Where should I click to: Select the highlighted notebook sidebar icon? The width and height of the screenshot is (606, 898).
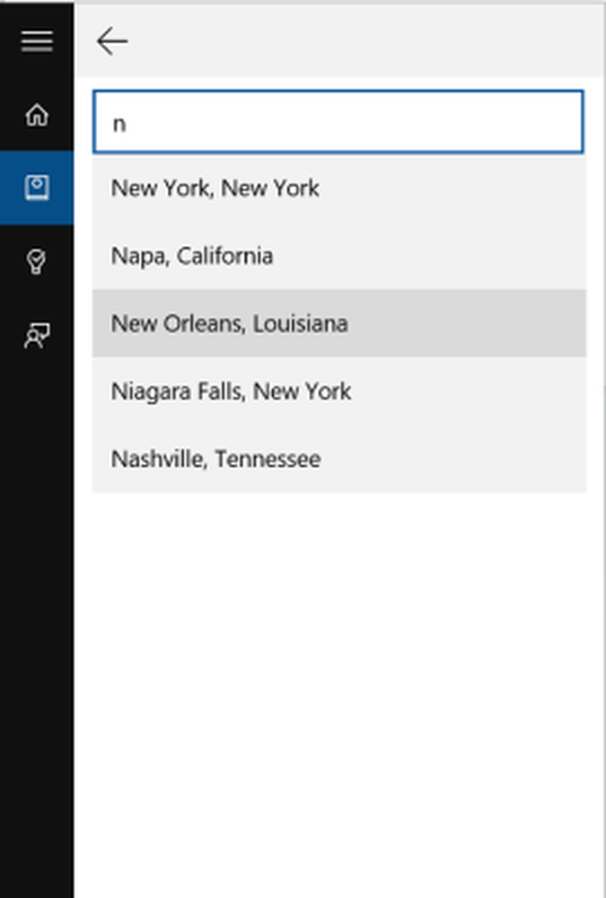tap(37, 188)
